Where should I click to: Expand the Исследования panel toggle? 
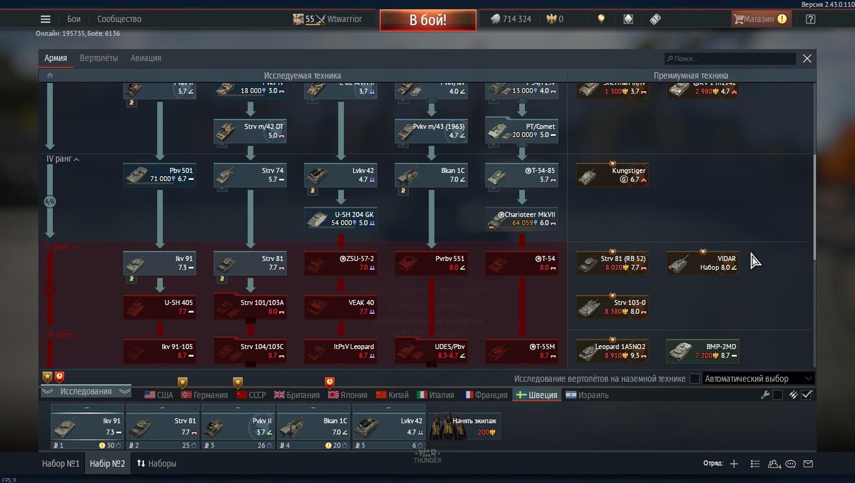pos(85,391)
